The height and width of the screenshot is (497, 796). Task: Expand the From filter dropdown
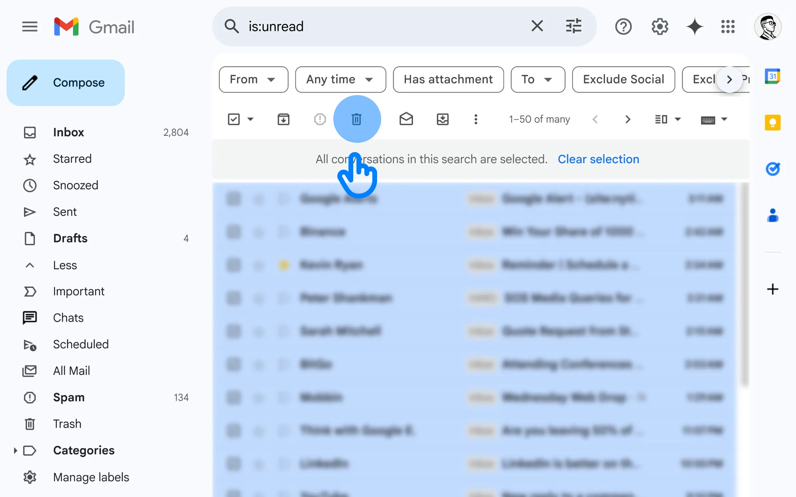[252, 79]
